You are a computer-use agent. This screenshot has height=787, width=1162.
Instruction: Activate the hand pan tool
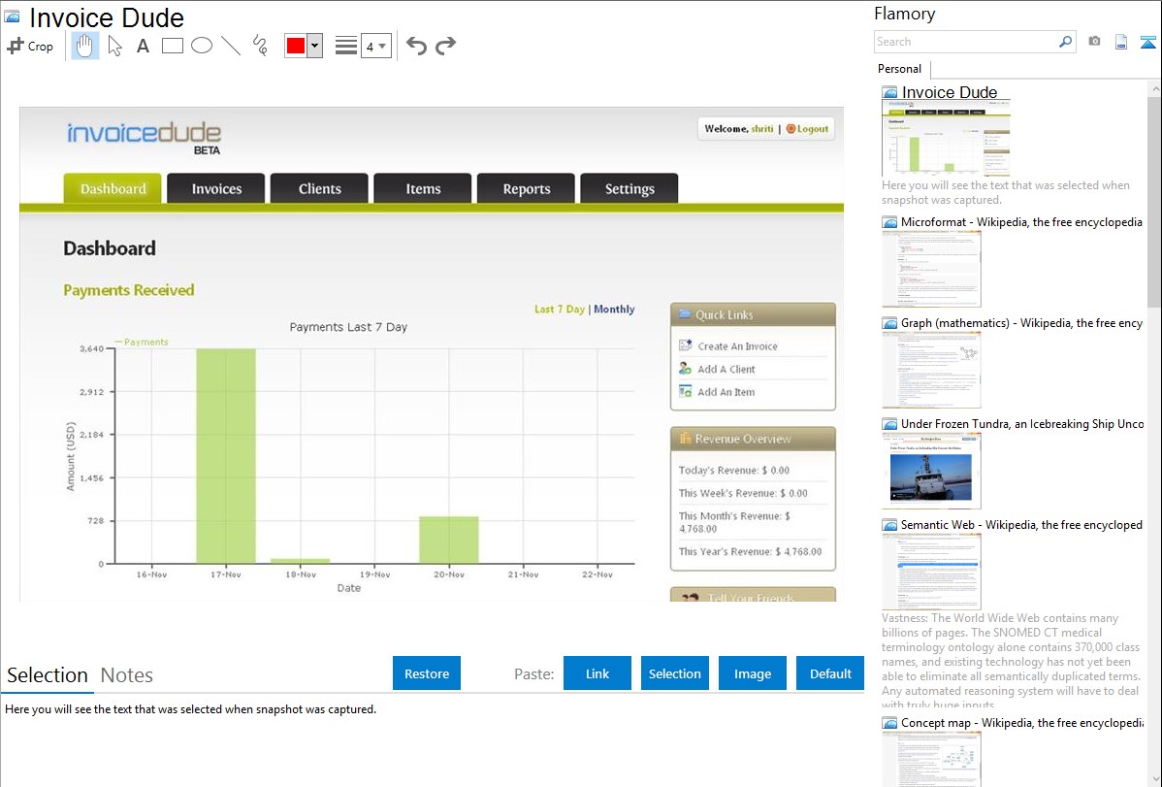click(x=85, y=46)
